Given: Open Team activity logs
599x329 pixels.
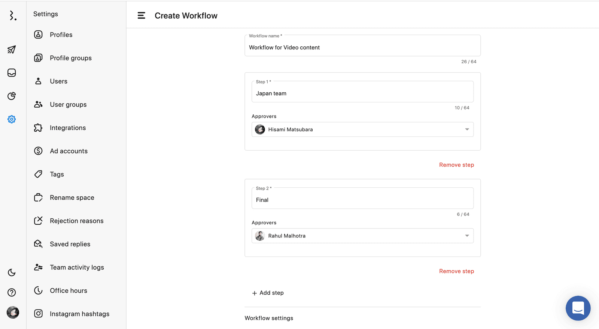Looking at the screenshot, I should 77,267.
